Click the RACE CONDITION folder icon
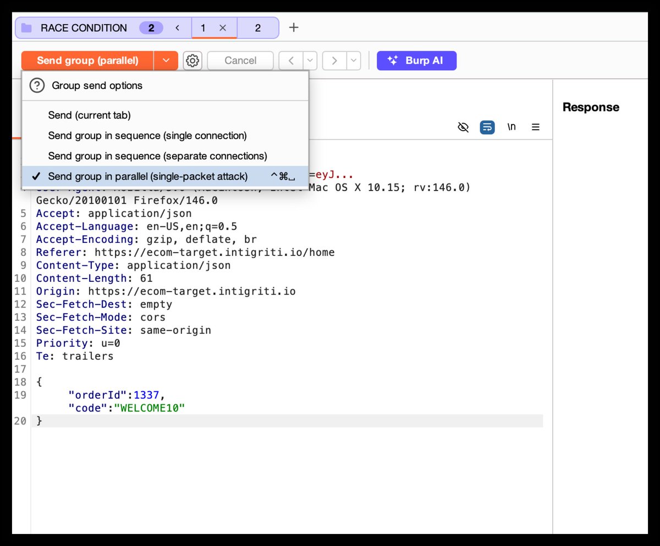The height and width of the screenshot is (546, 660). [x=26, y=28]
